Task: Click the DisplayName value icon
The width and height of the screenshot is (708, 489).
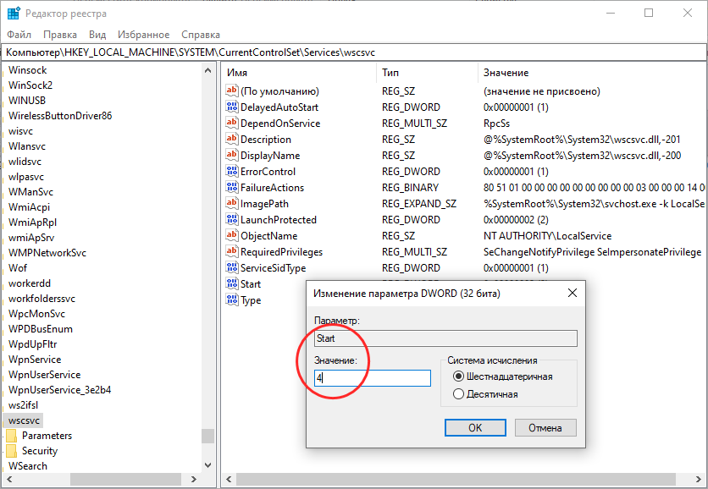Action: (x=232, y=155)
